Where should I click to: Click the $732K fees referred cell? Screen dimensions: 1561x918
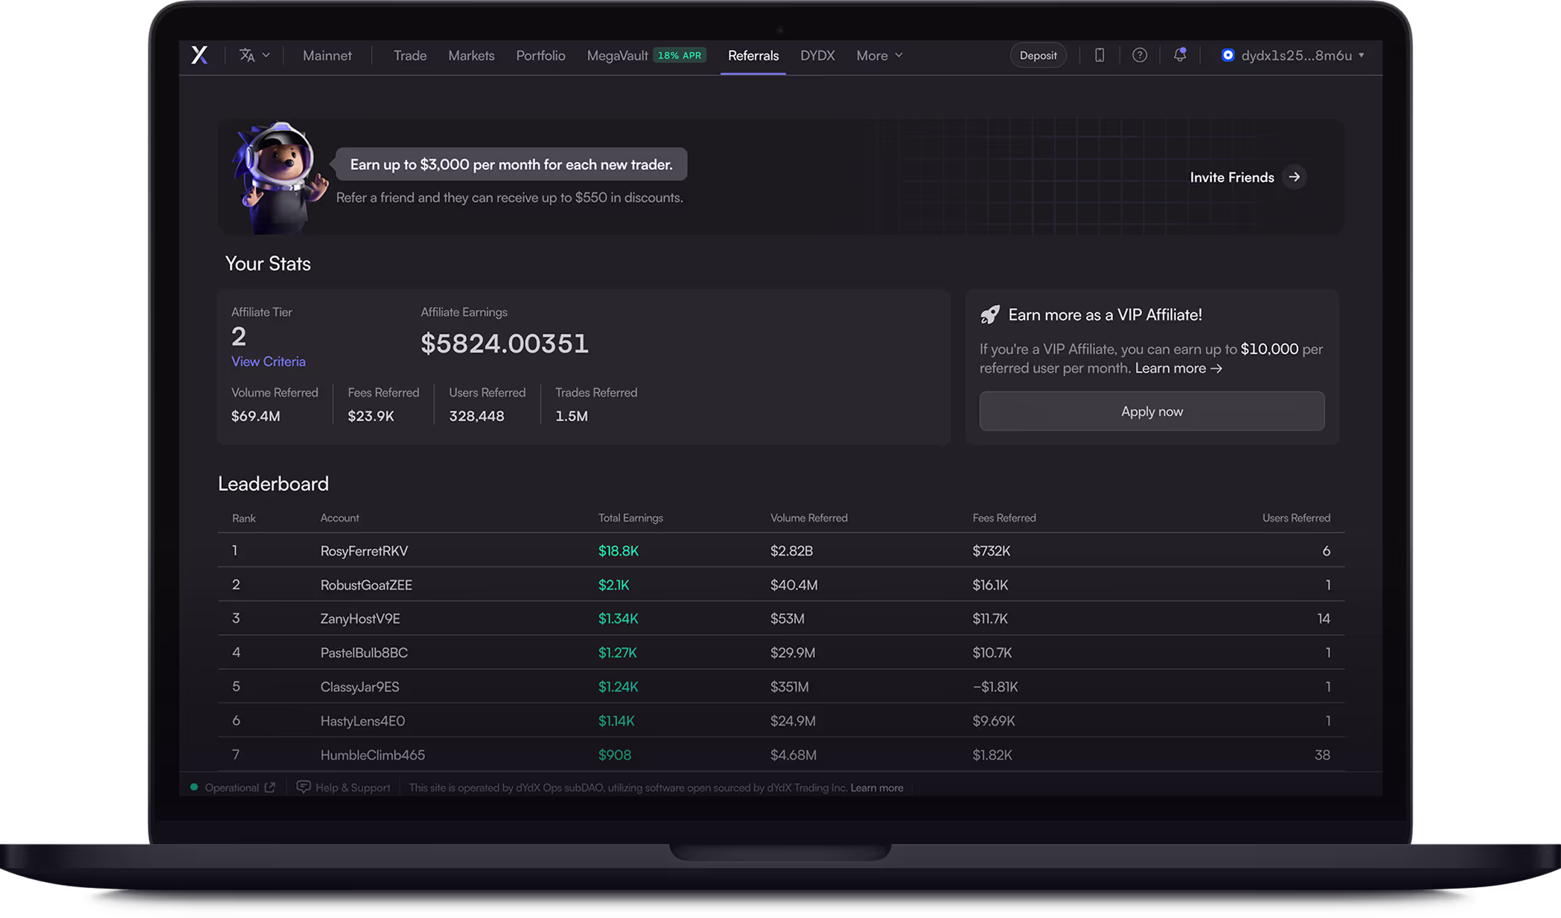991,551
